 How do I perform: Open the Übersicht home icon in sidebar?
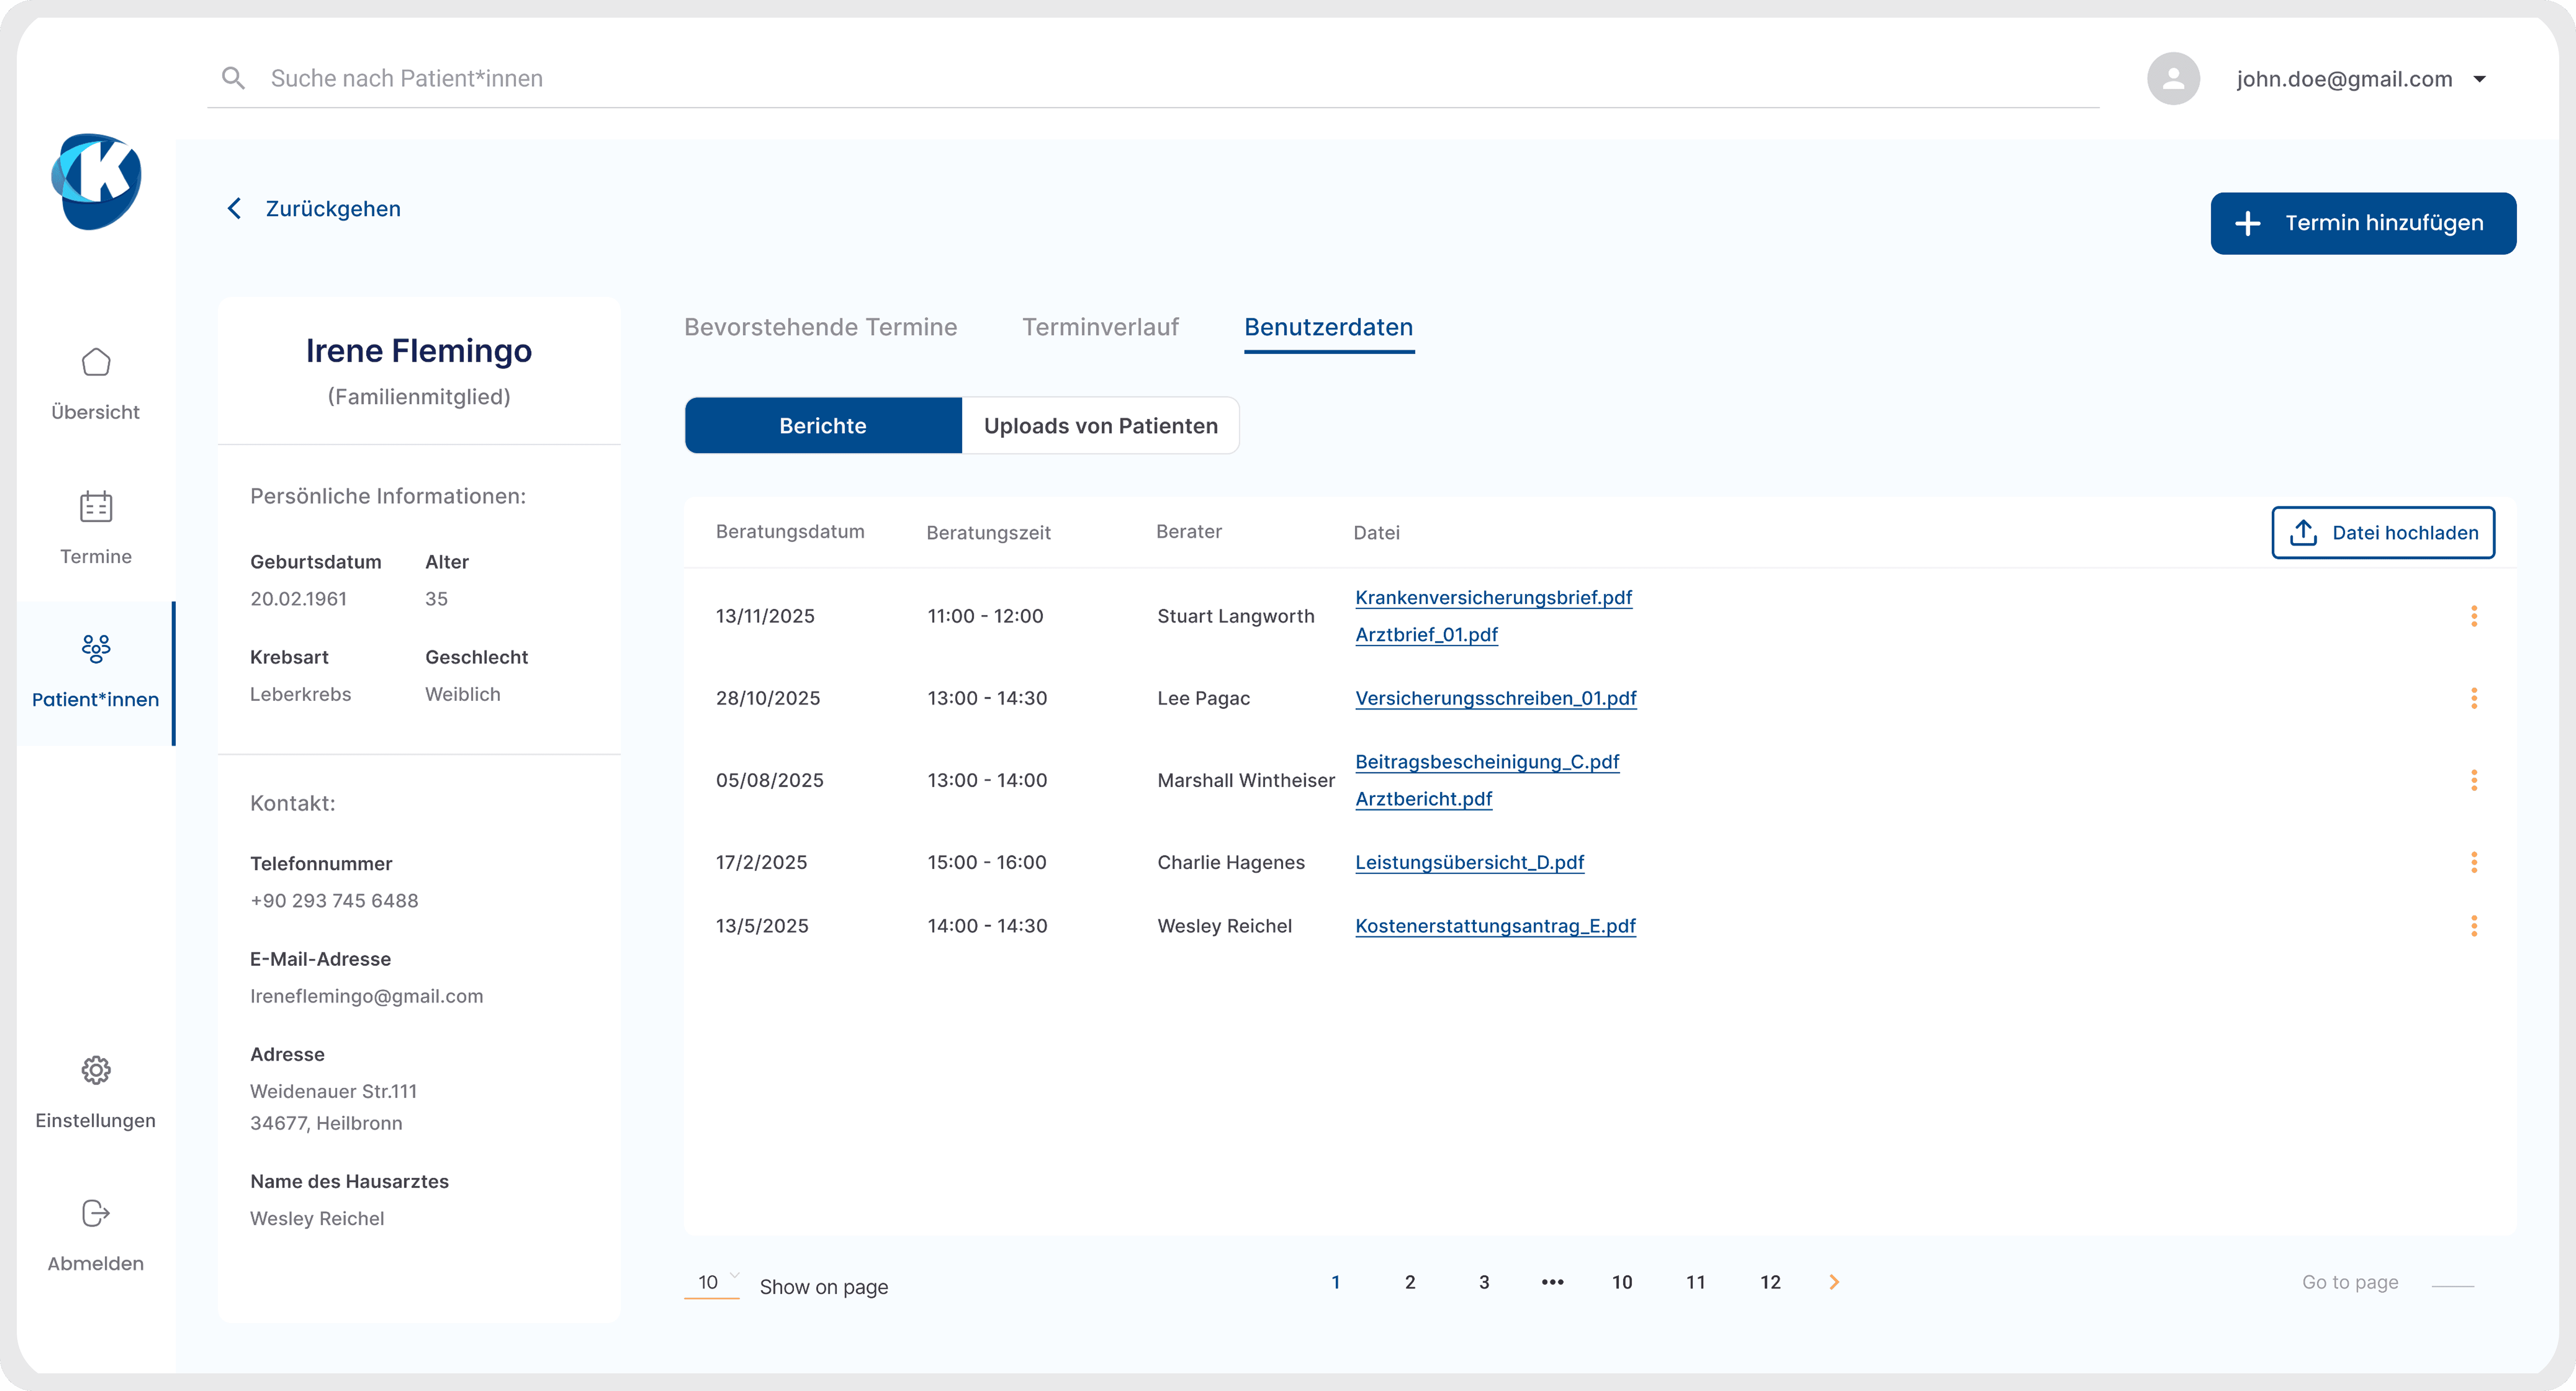pyautogui.click(x=96, y=362)
